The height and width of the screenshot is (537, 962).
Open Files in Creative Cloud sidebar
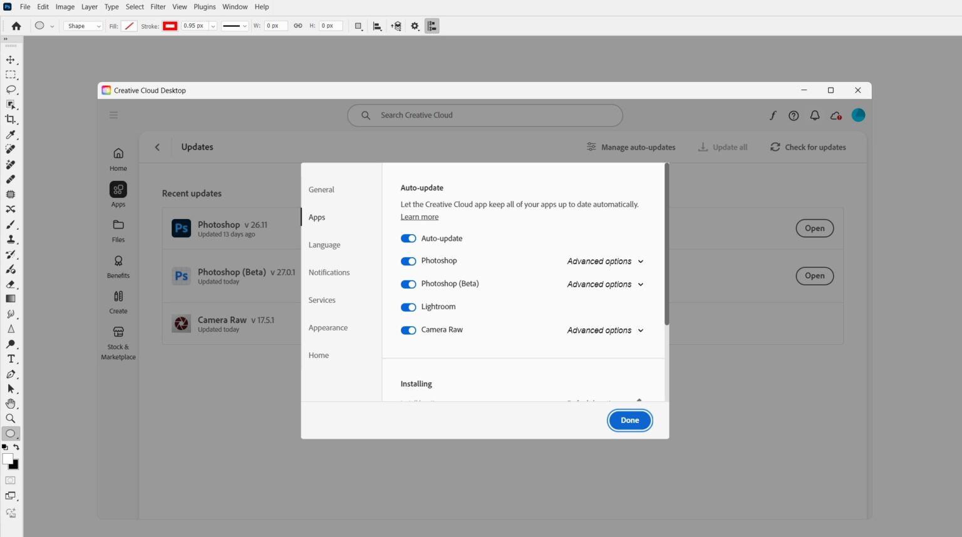pyautogui.click(x=118, y=230)
